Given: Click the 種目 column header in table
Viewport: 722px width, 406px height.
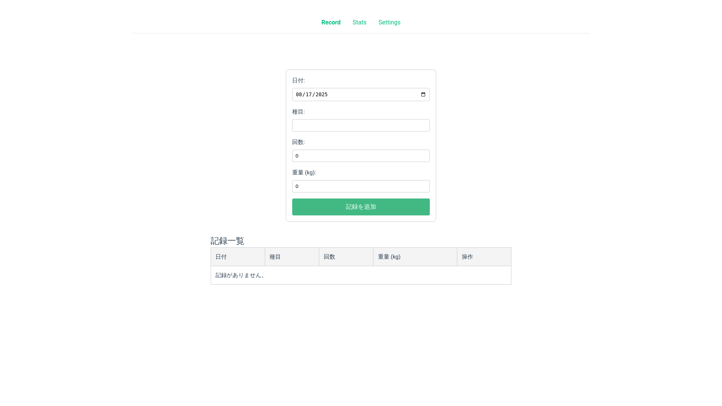Looking at the screenshot, I should pyautogui.click(x=292, y=257).
